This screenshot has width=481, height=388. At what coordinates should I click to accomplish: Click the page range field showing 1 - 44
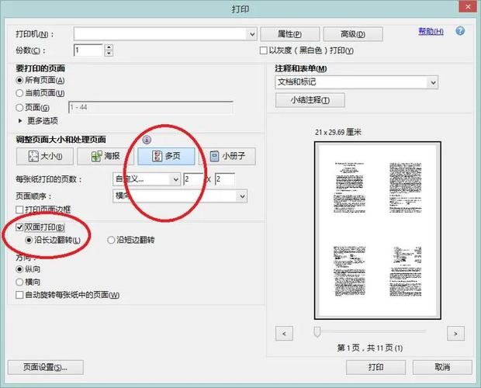pyautogui.click(x=151, y=107)
